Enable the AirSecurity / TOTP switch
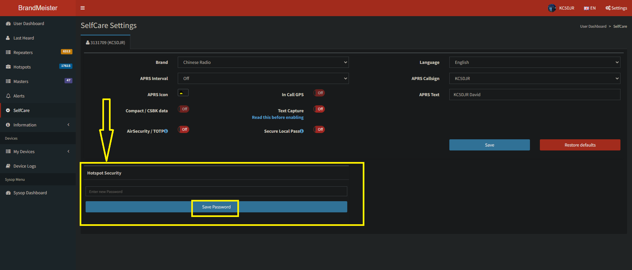The image size is (632, 270). pyautogui.click(x=184, y=129)
